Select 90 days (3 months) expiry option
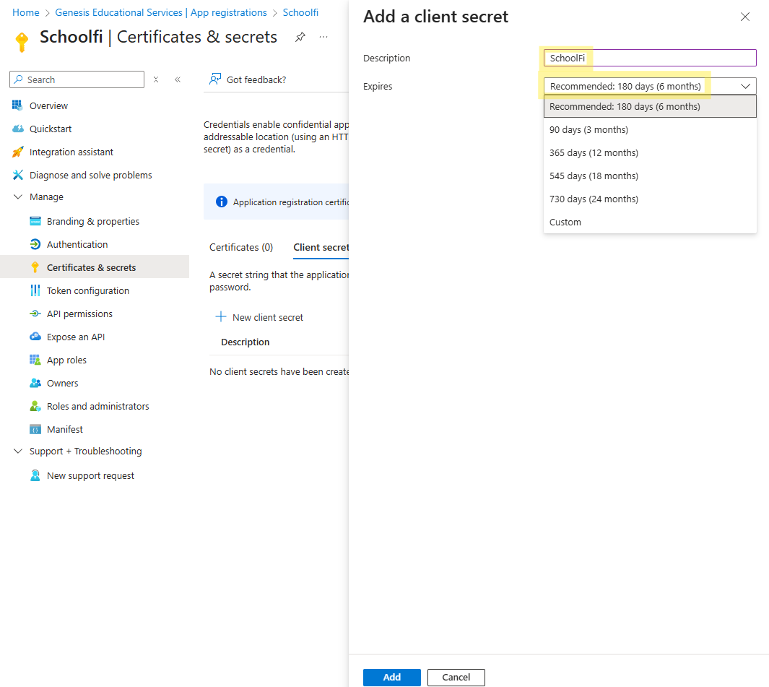 (650, 129)
